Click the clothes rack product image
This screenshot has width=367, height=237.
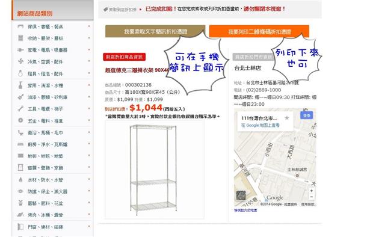pyautogui.click(x=155, y=170)
